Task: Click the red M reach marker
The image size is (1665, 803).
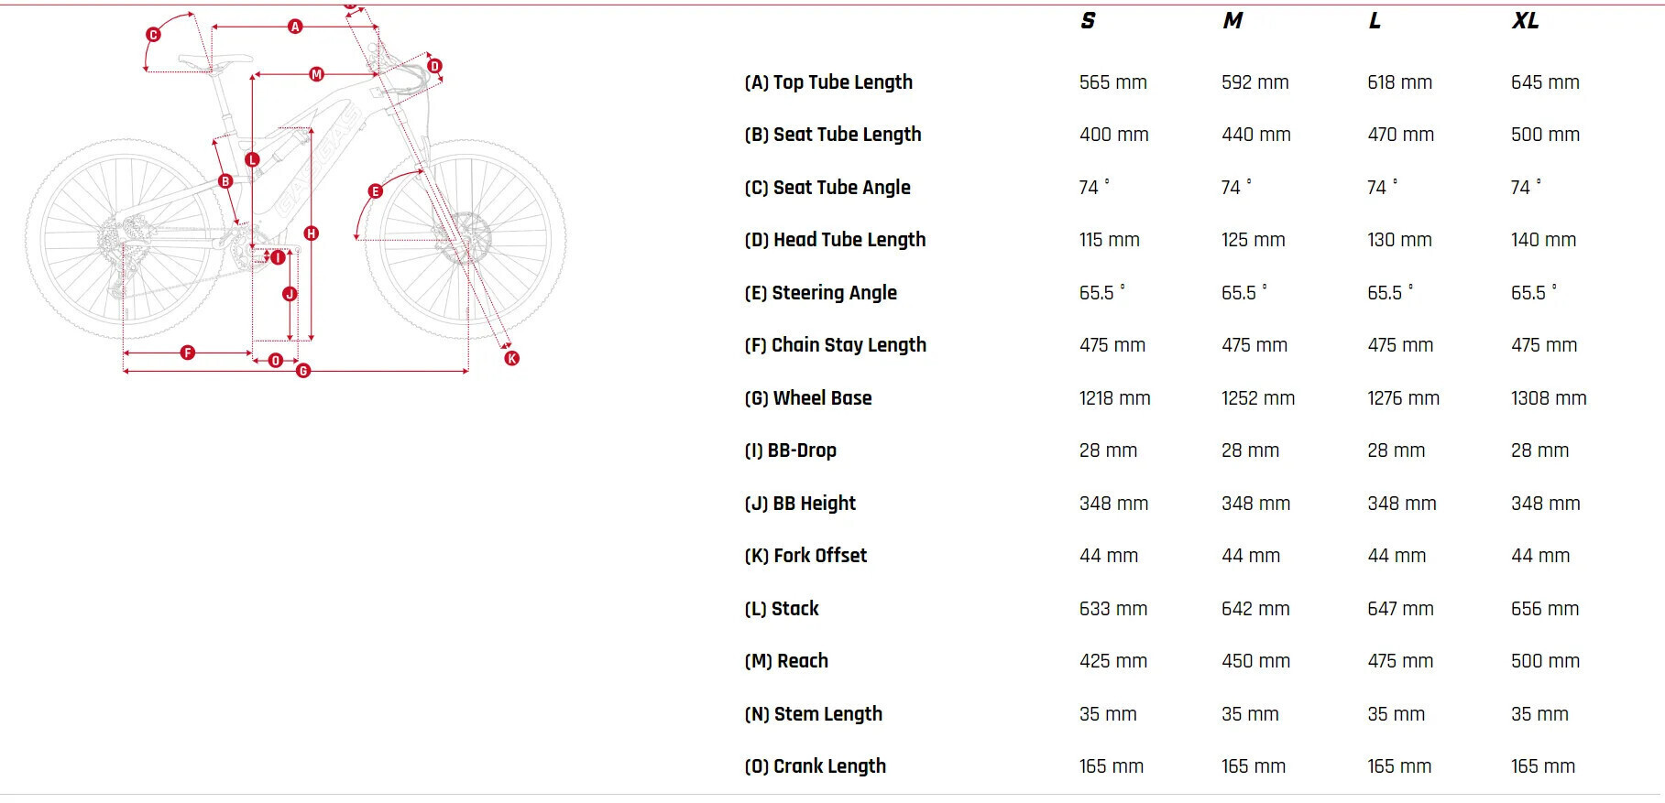Action: point(316,74)
